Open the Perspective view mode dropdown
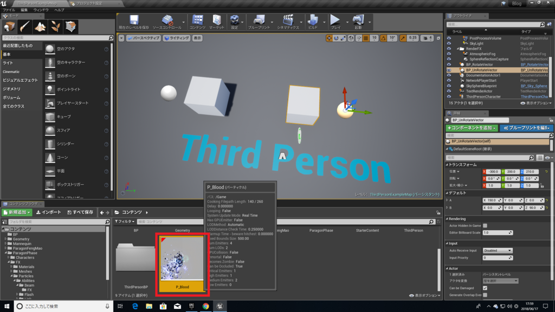The height and width of the screenshot is (312, 555). [143, 38]
